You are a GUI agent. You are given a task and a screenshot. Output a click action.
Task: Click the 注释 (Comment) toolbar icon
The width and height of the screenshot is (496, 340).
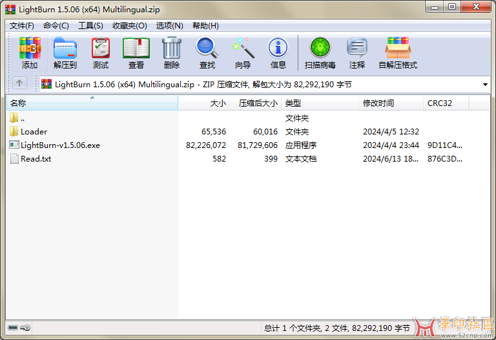click(x=357, y=48)
